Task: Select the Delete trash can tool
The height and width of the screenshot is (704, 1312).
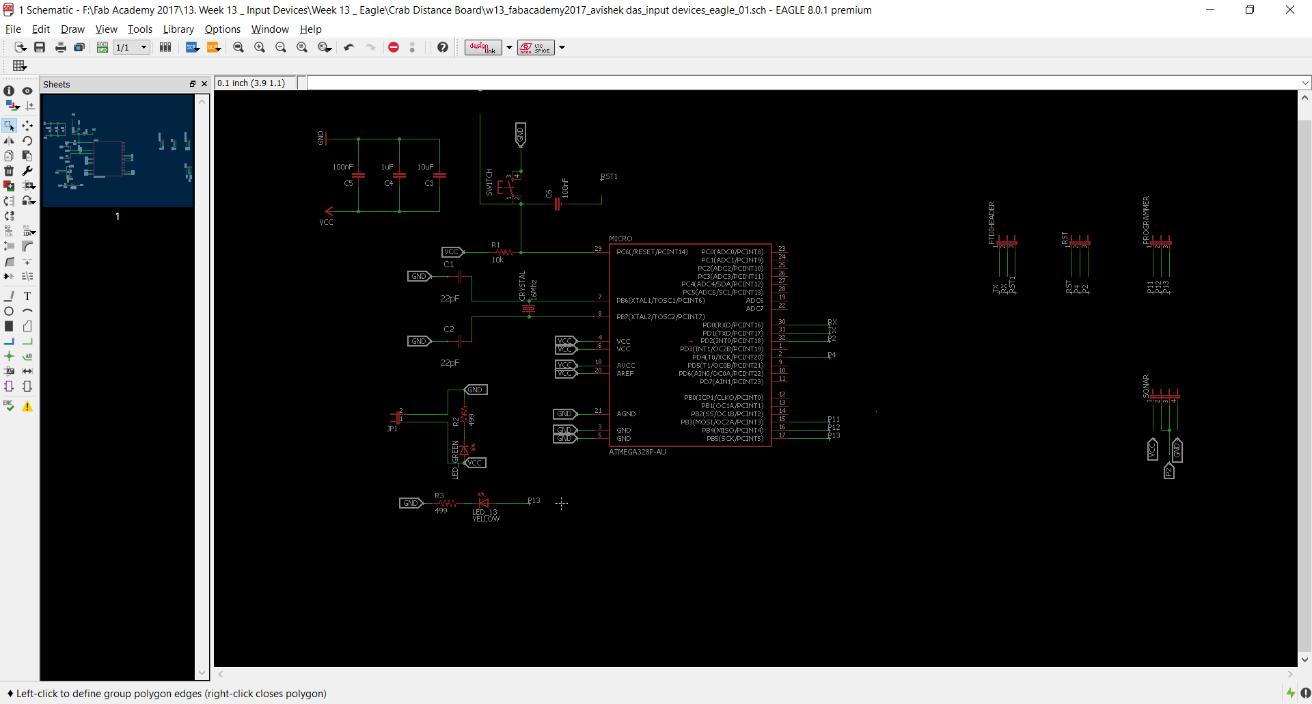Action: (9, 171)
